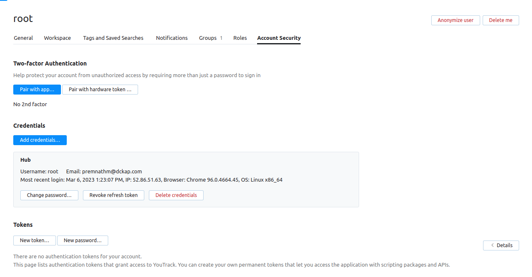Viewport: 532px width, 277px height.
Task: Open the Notifications tab
Action: pos(172,38)
